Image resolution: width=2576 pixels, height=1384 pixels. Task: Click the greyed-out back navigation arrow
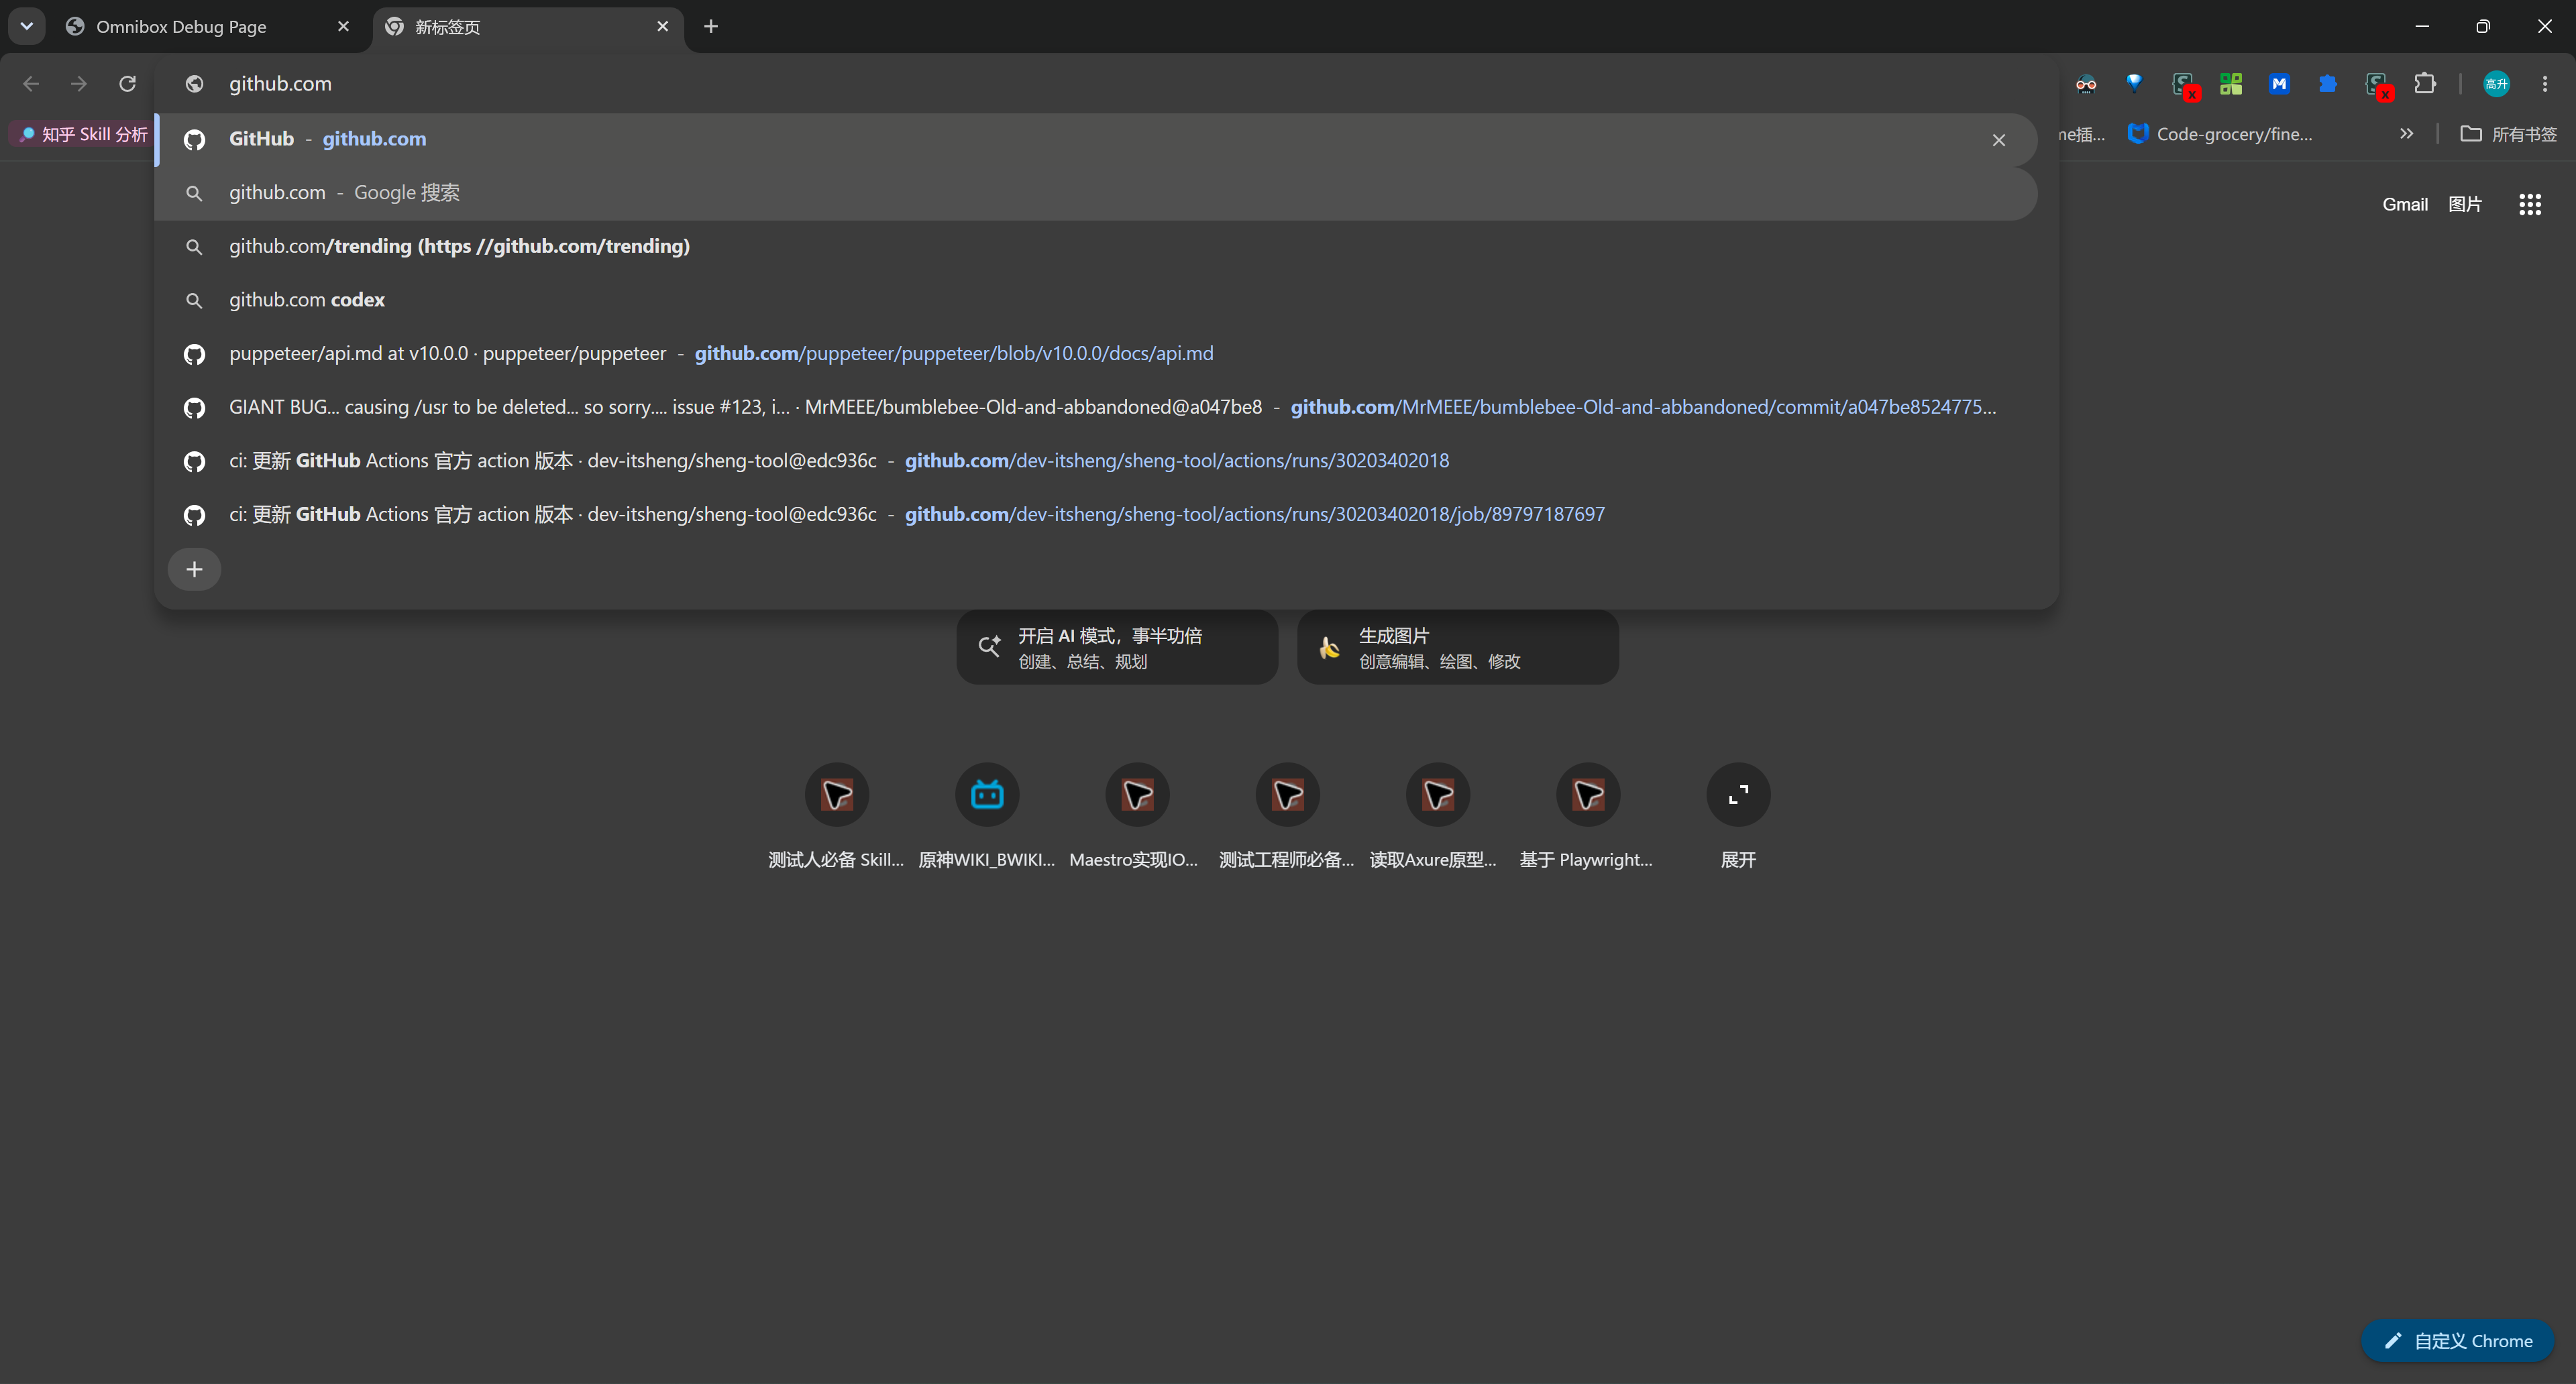pos(31,84)
